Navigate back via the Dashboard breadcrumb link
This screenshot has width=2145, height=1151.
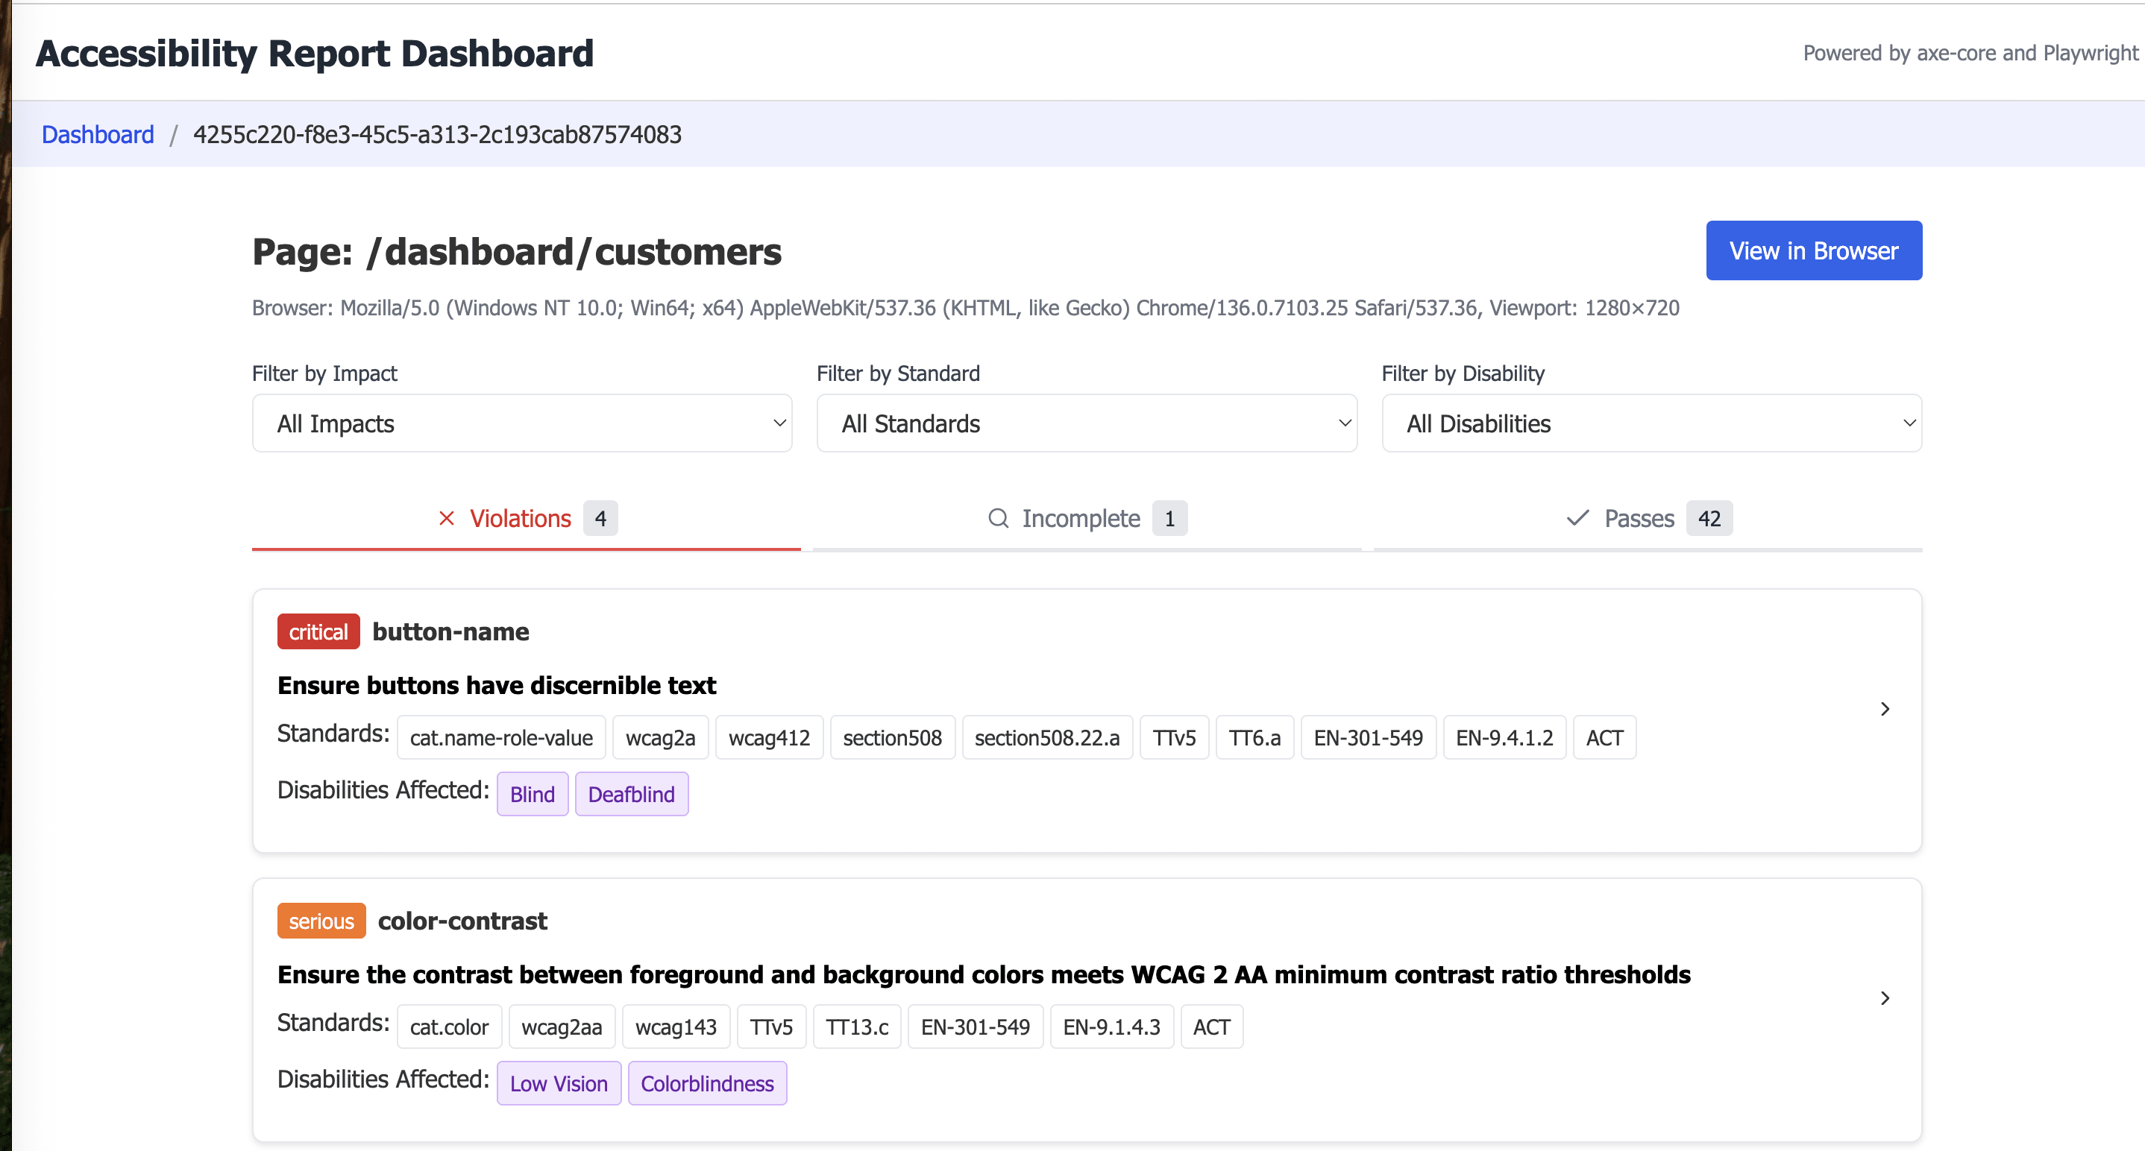pos(98,134)
